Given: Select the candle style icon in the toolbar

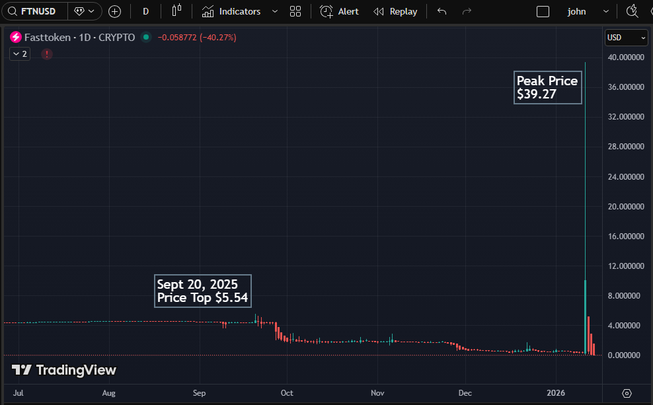Looking at the screenshot, I should tap(176, 11).
